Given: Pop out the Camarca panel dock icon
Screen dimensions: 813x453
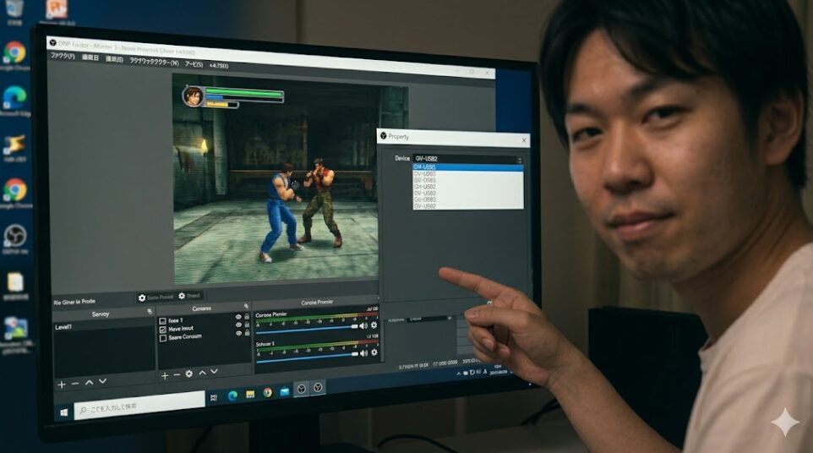Looking at the screenshot, I should click(246, 306).
